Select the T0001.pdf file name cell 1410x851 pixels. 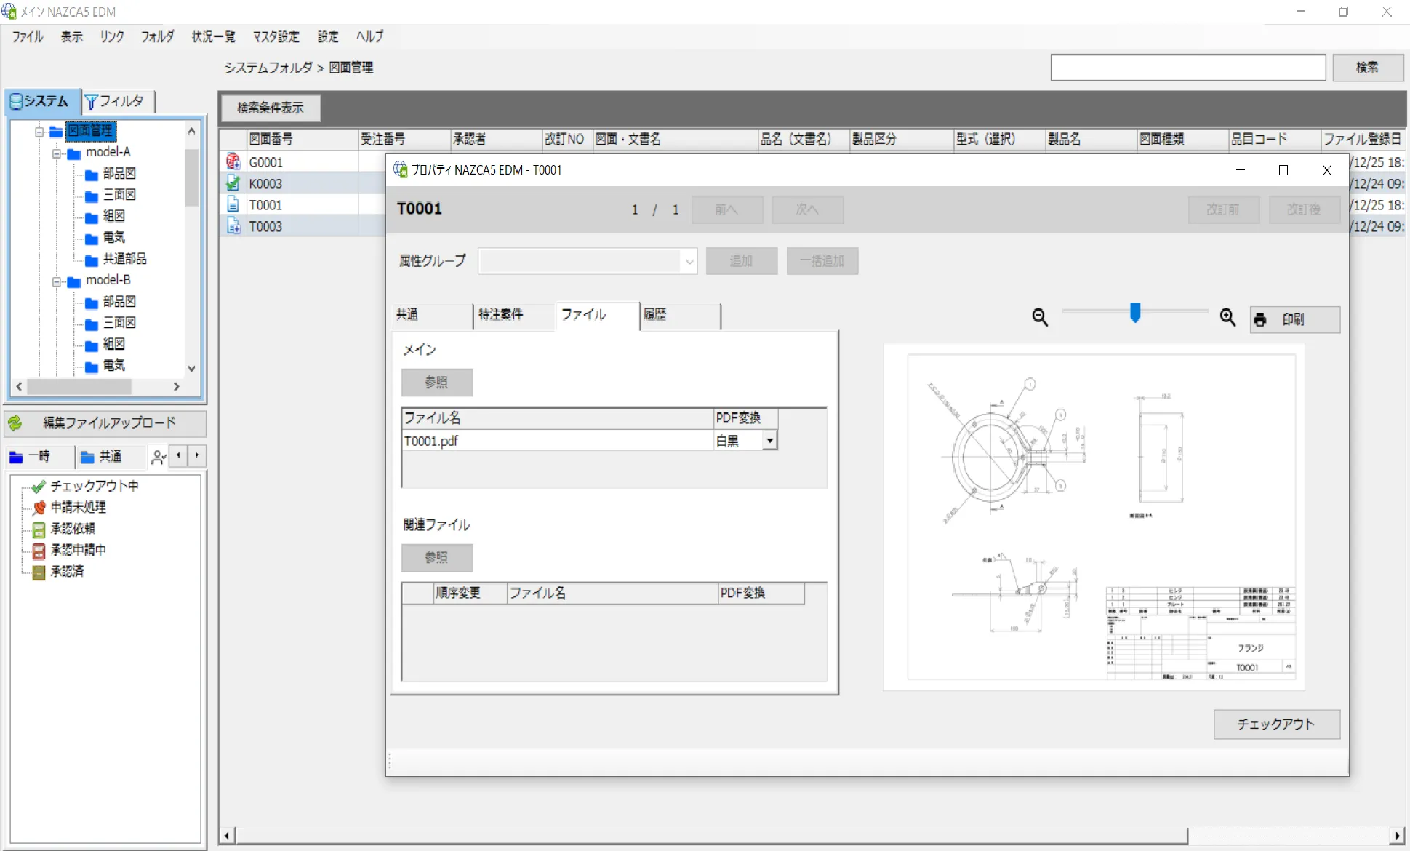[x=557, y=441]
